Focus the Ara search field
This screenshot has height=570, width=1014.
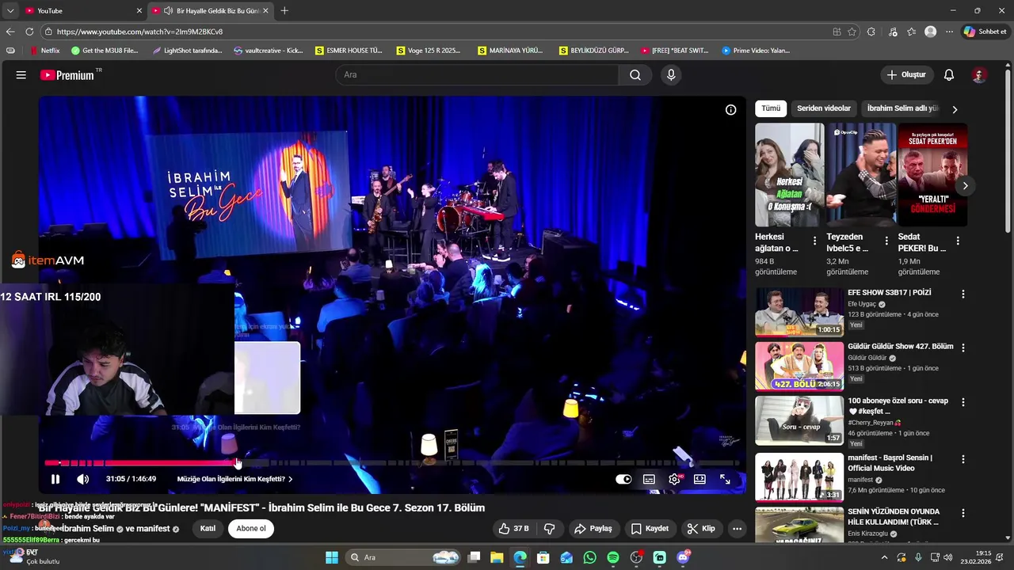click(477, 75)
